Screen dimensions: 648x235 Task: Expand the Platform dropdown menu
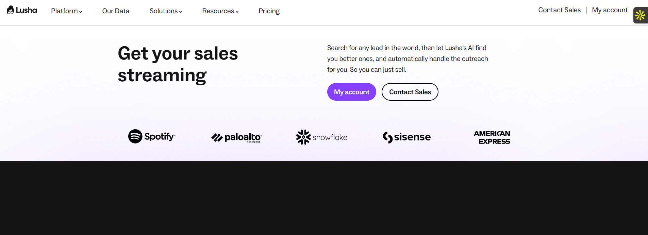67,11
